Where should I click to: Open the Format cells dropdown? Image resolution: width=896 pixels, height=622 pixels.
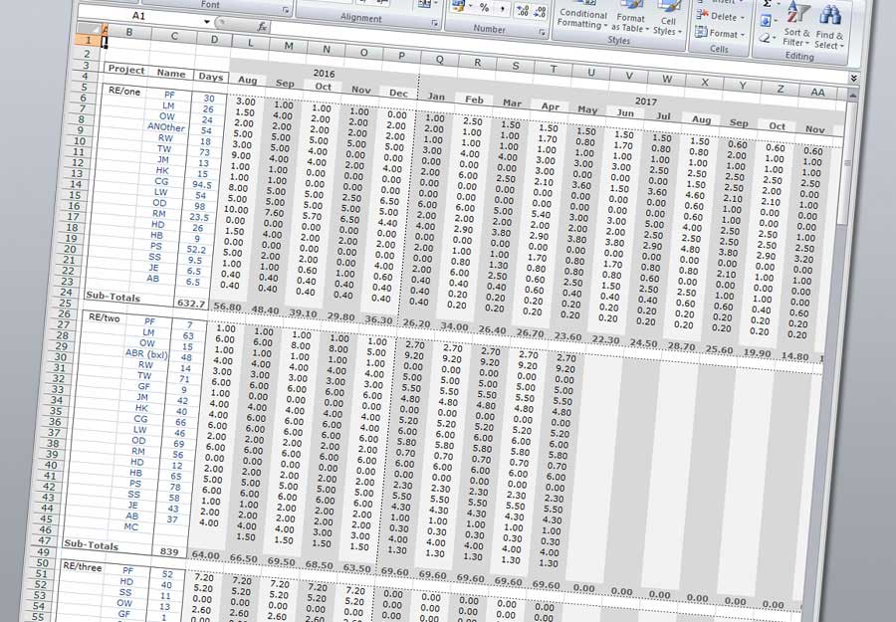click(720, 33)
